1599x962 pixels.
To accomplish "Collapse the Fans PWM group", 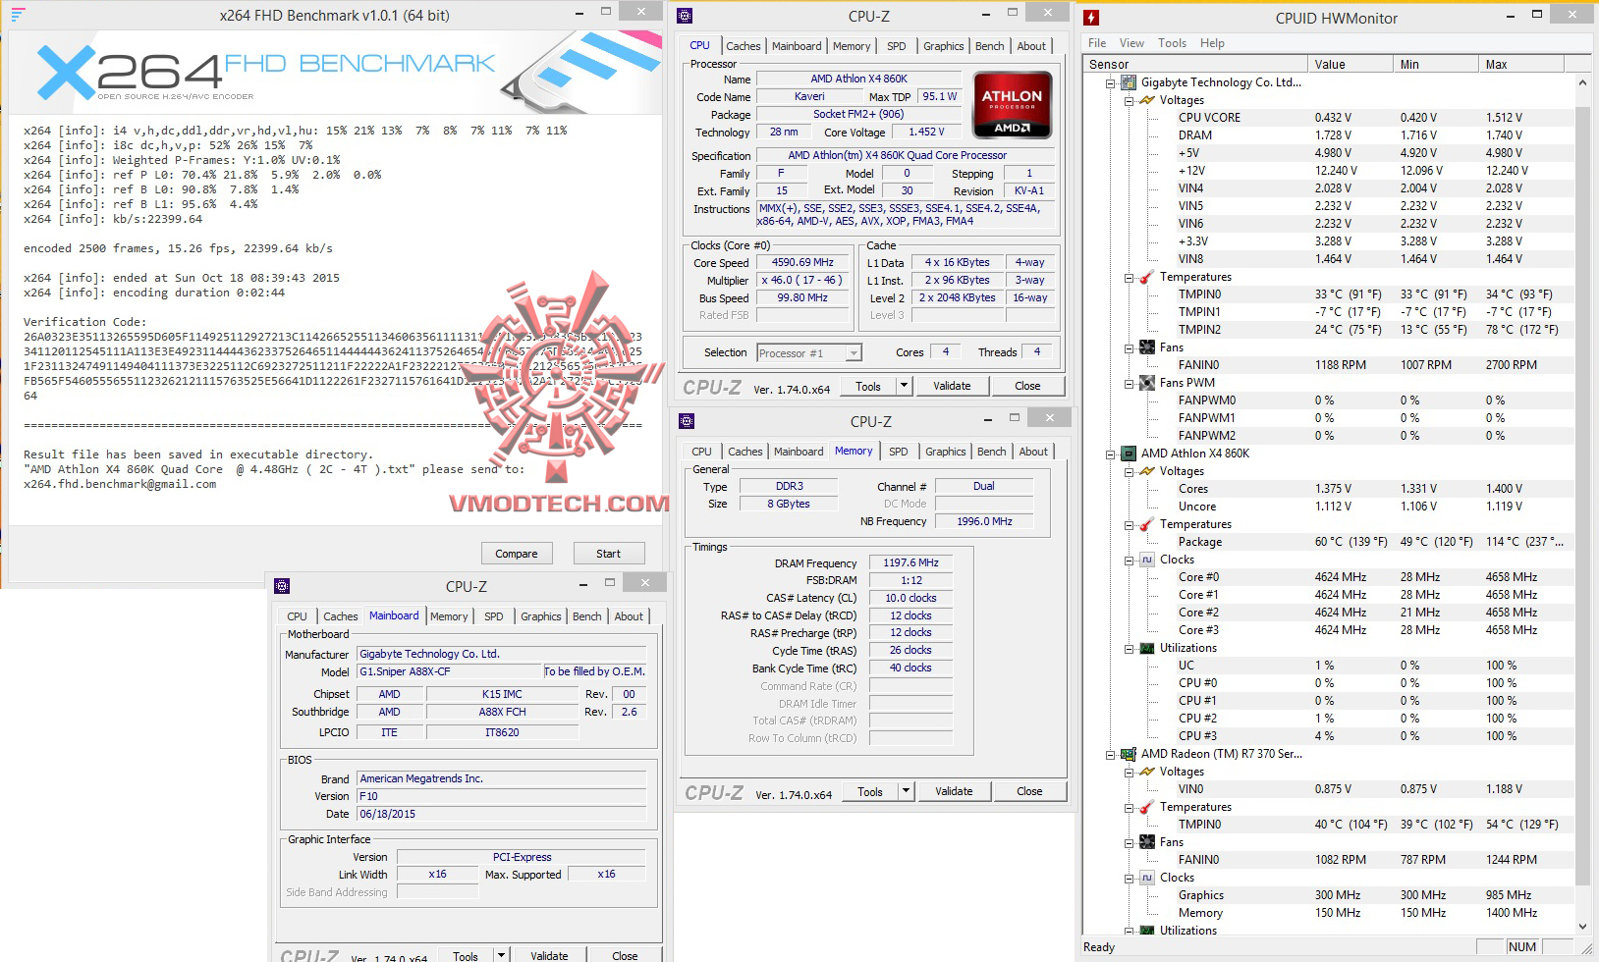I will pyautogui.click(x=1130, y=384).
